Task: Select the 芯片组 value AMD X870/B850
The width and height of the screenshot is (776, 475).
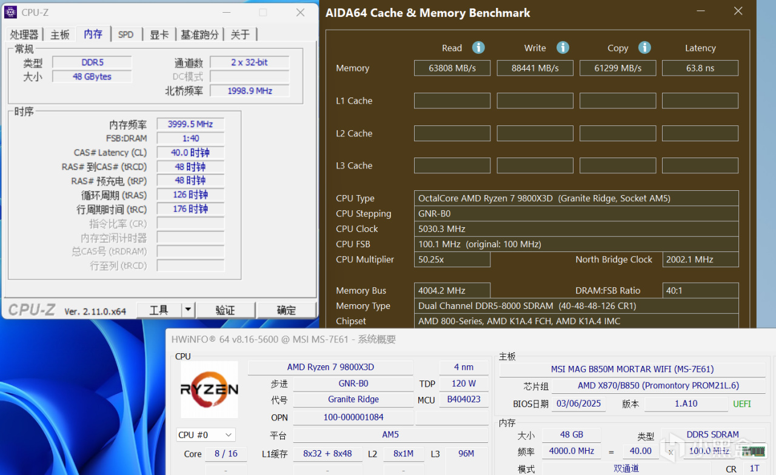Action: coord(658,385)
